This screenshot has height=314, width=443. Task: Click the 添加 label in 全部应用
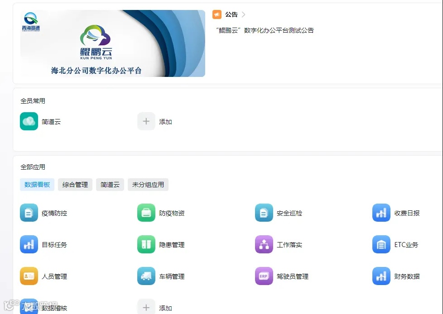(166, 308)
